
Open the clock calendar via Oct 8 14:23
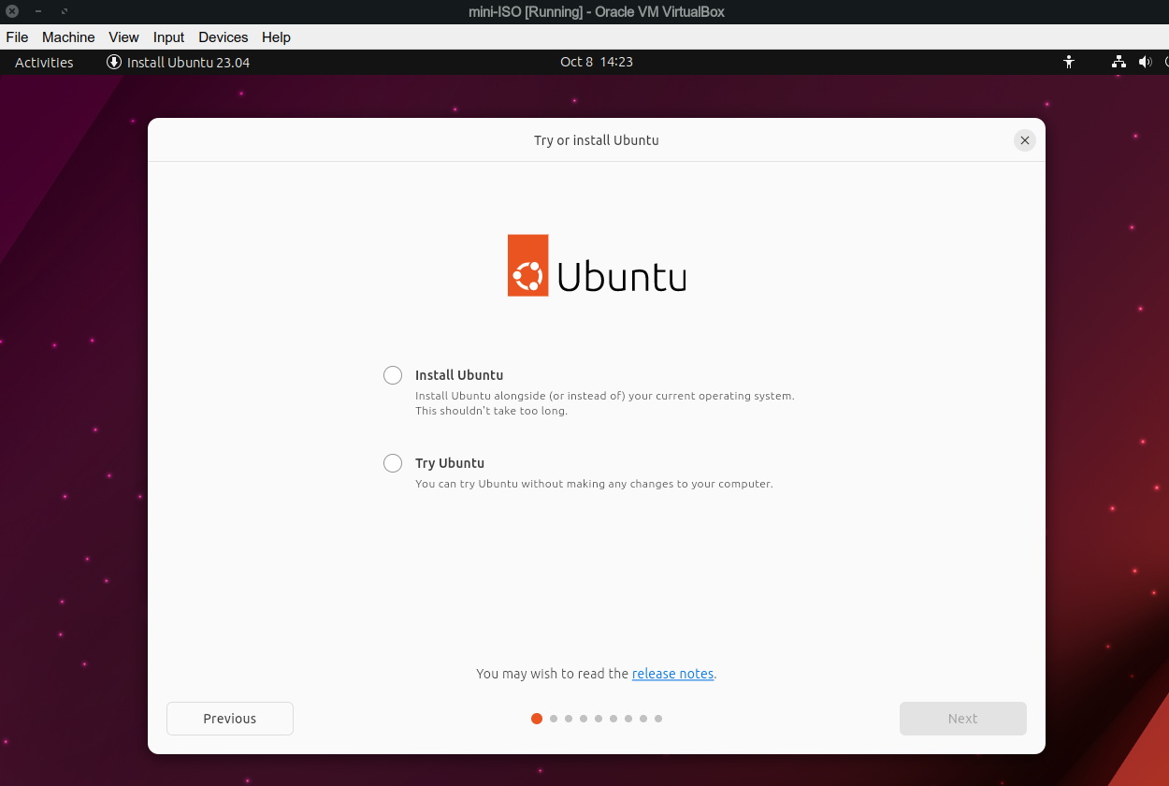[x=596, y=62]
